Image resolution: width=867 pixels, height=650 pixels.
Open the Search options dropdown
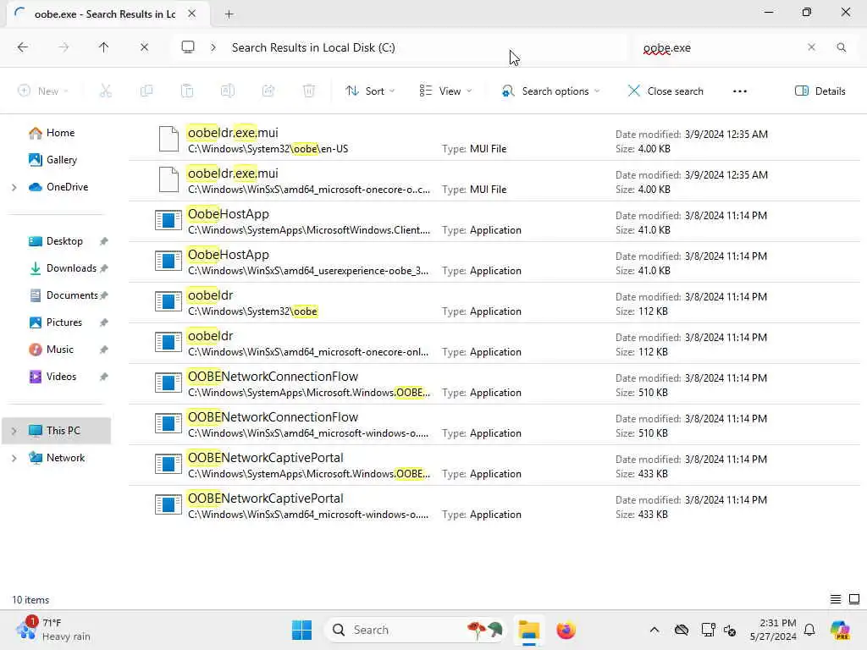(x=550, y=91)
